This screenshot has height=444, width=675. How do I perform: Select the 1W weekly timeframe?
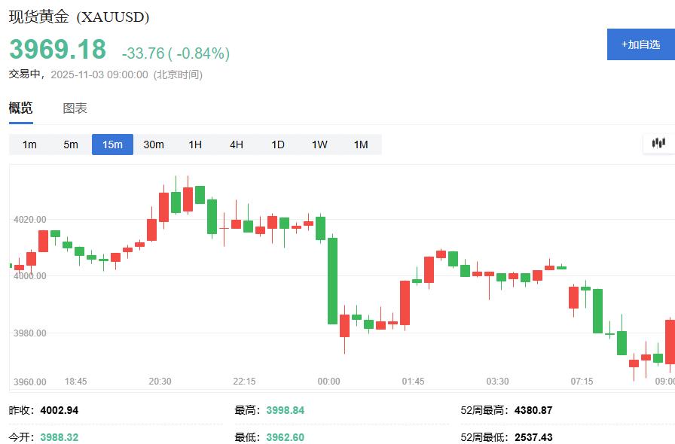tap(317, 144)
